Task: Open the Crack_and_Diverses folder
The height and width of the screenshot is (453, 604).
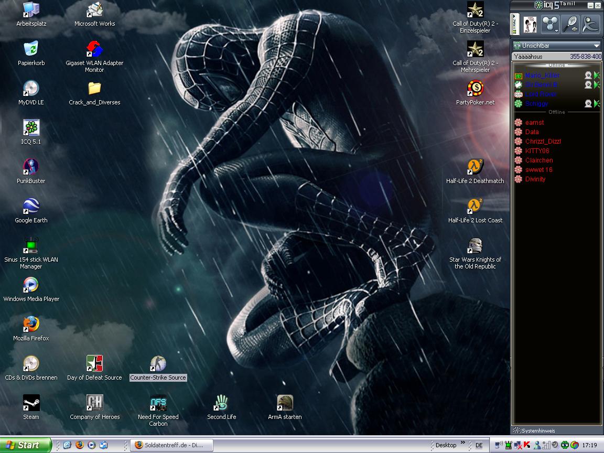Action: click(94, 89)
